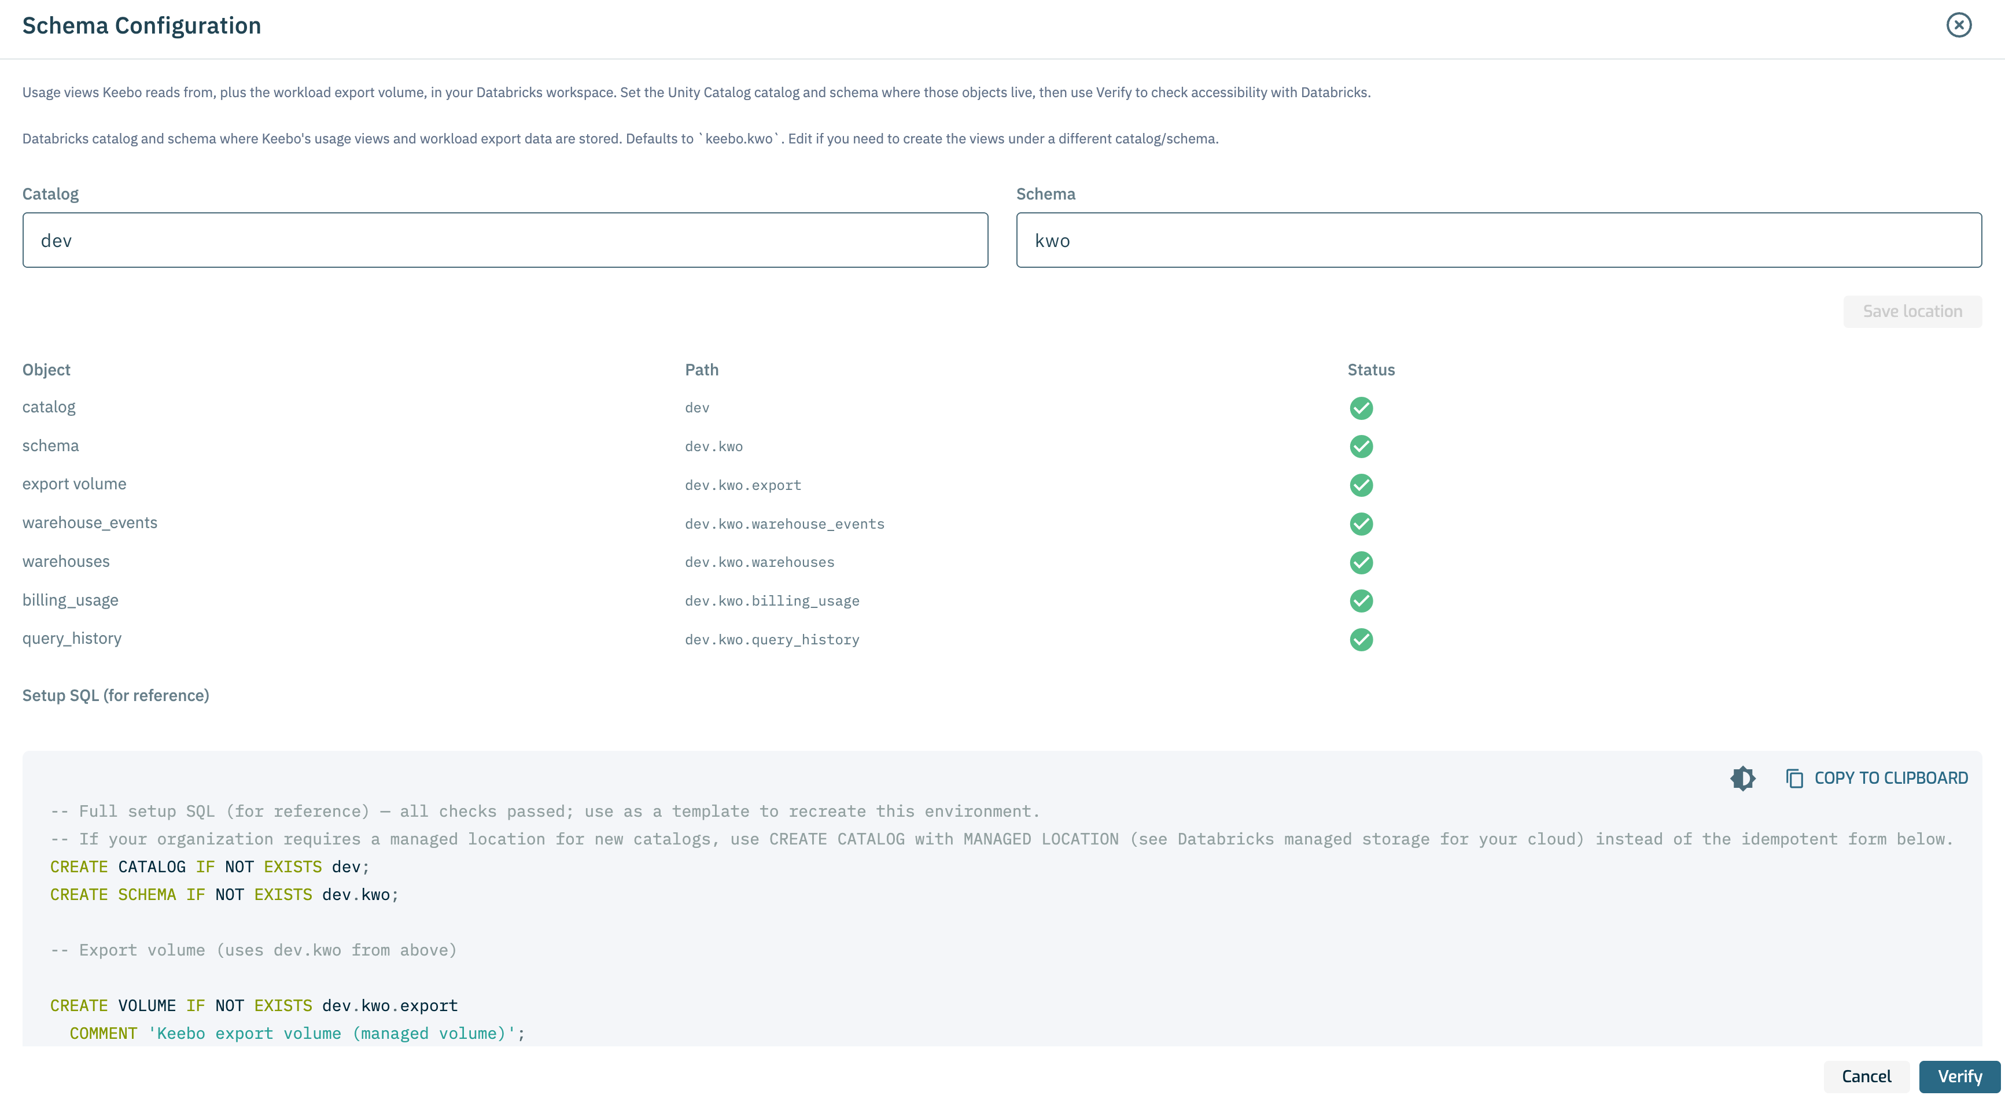Click path text dev.kwo in schema row
This screenshot has height=1099, width=2005.
tap(714, 446)
